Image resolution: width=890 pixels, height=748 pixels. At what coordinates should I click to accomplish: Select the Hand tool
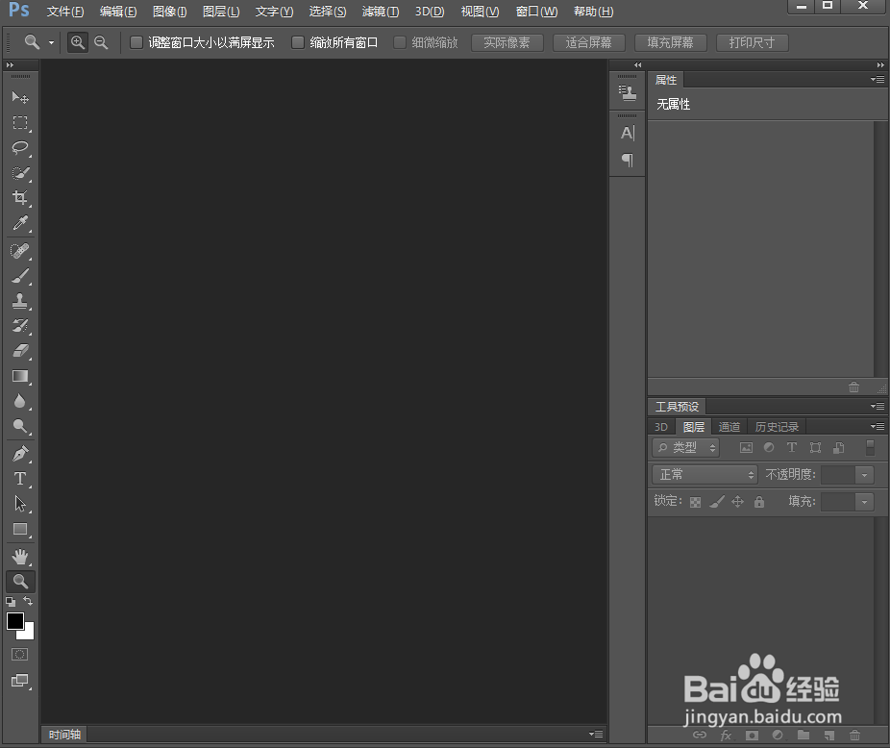coord(20,556)
